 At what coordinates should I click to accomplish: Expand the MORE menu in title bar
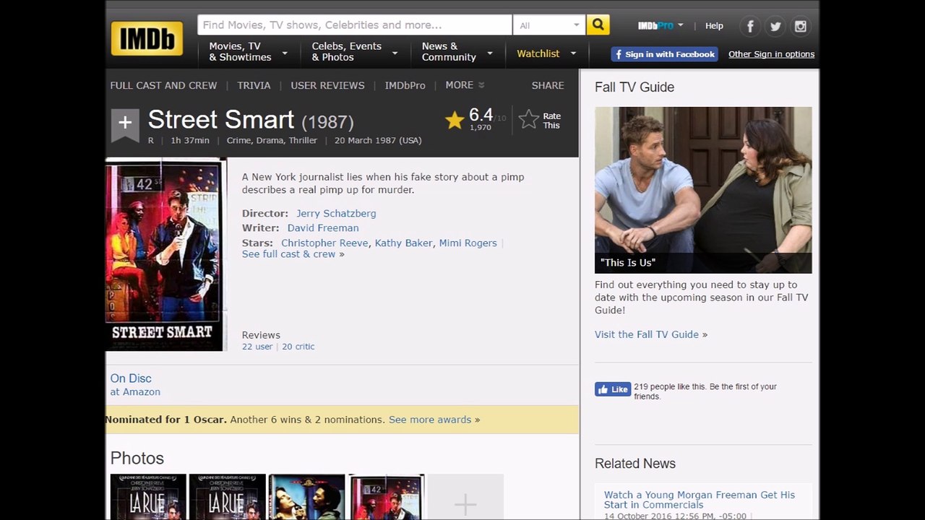pyautogui.click(x=465, y=85)
